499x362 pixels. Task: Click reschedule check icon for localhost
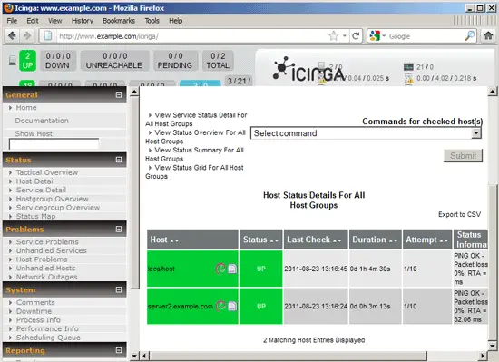pyautogui.click(x=220, y=269)
